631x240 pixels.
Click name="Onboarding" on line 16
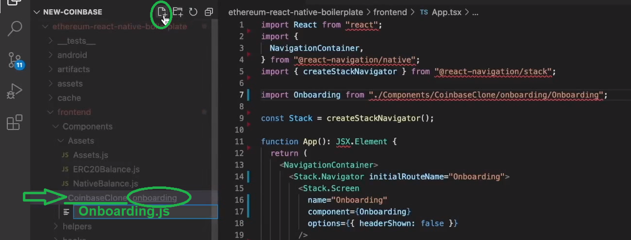tap(347, 200)
